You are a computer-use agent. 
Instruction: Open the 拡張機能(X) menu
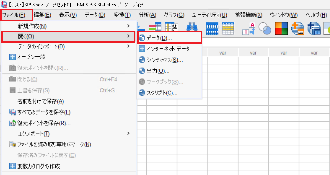pos(249,15)
